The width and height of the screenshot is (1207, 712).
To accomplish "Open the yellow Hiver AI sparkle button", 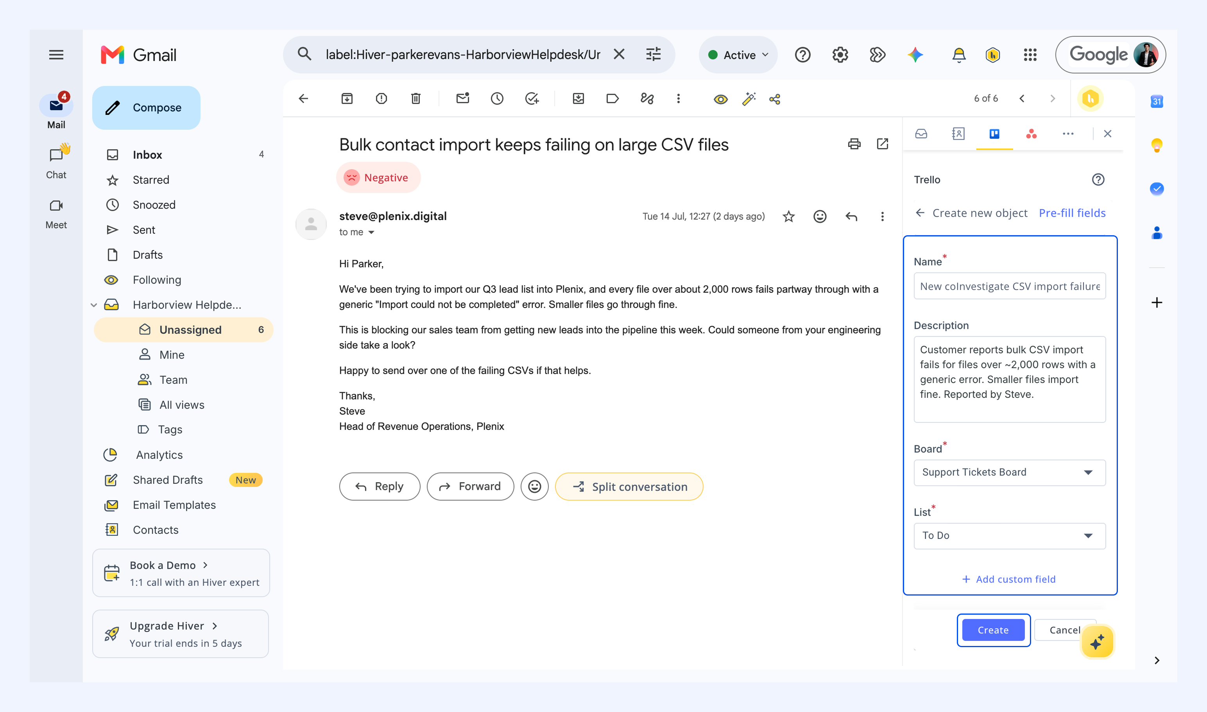I will click(1097, 642).
